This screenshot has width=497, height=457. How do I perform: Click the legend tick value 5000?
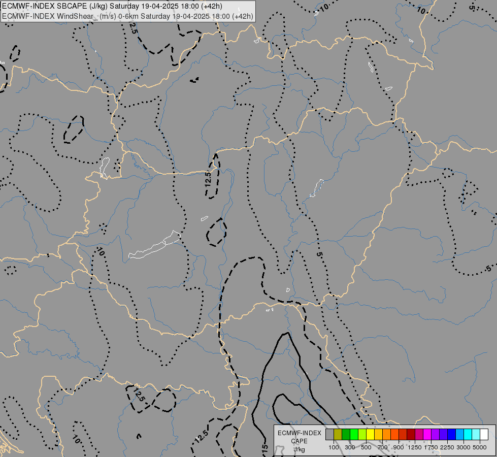coord(480,447)
